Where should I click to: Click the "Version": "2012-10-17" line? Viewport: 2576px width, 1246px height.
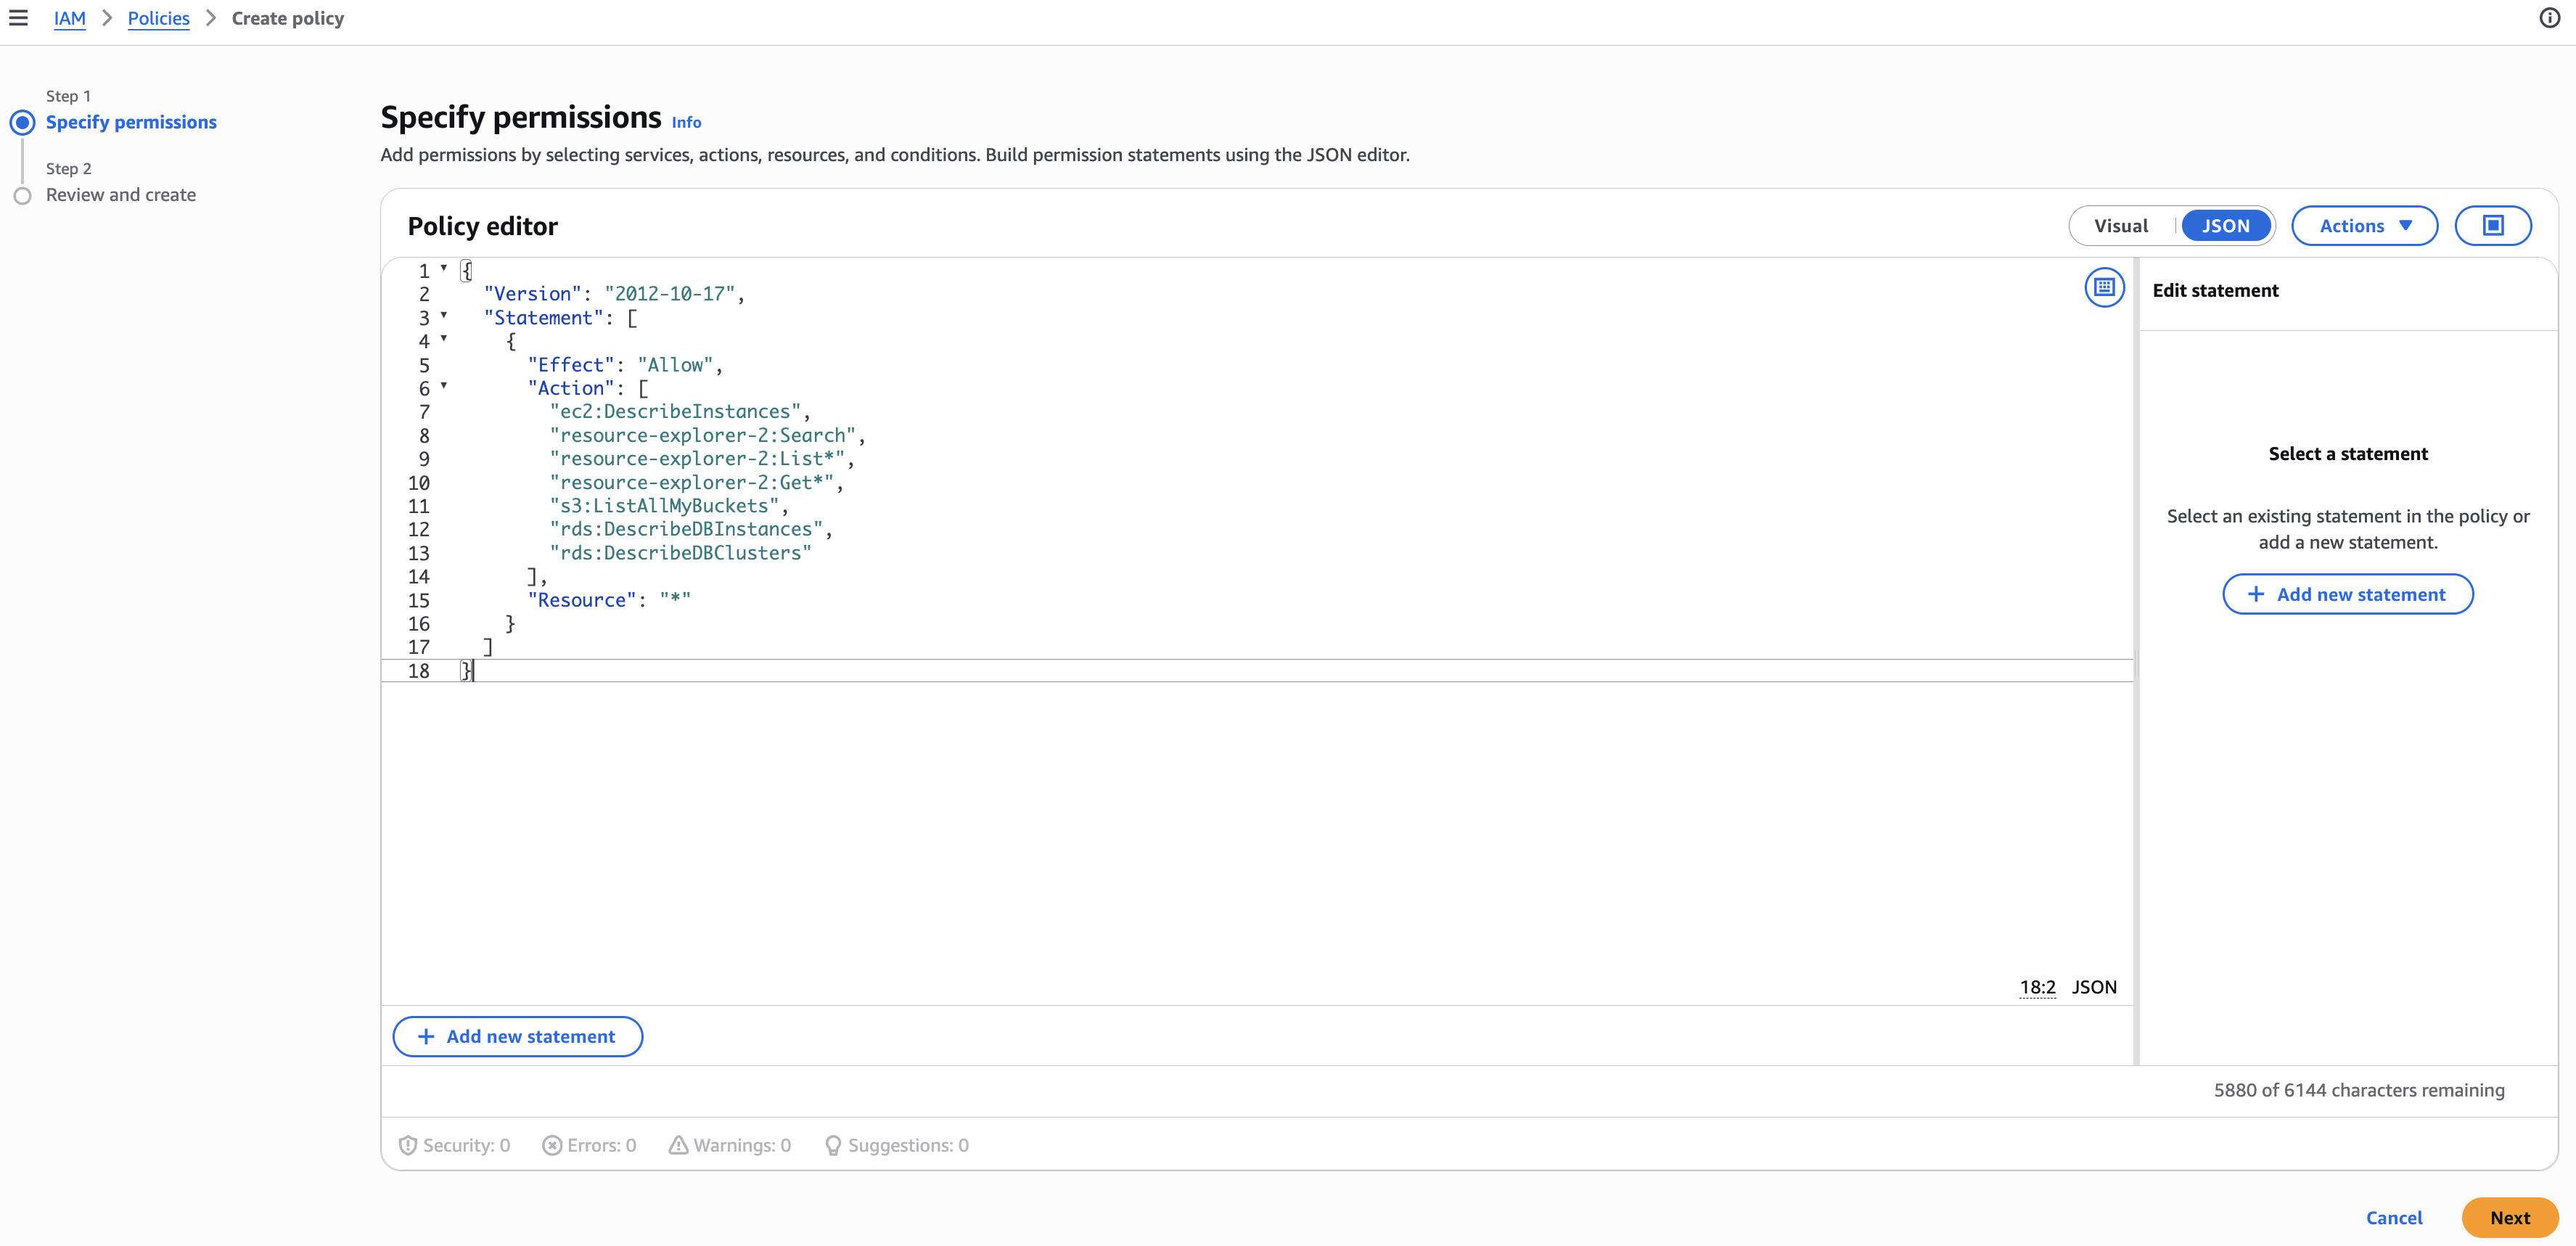(614, 294)
